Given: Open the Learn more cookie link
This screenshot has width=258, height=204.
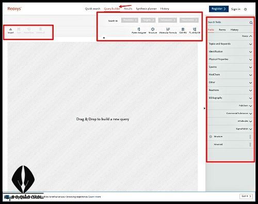Looking at the screenshot, I should [x=94, y=197].
